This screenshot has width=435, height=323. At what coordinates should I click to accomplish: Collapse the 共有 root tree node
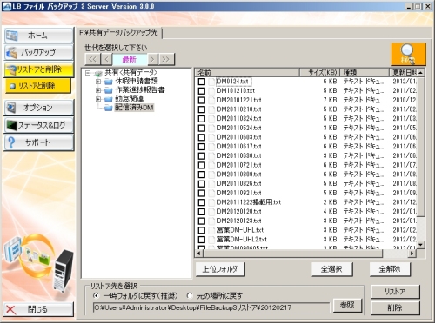88,73
